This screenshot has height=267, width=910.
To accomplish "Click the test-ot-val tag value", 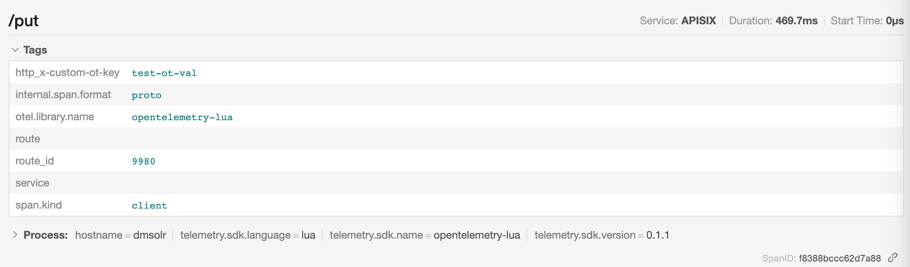I will click(x=164, y=73).
